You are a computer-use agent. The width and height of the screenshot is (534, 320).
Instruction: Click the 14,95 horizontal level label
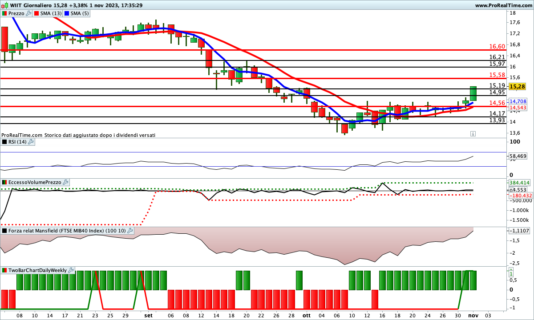[x=497, y=92]
